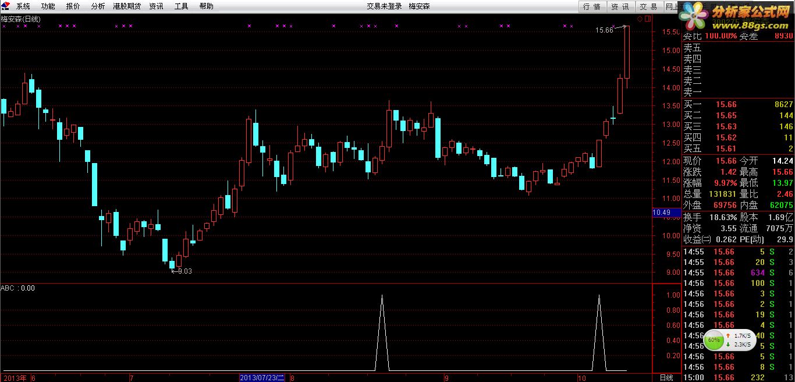The image size is (795, 382).
Task: Click the red diamond icon above price axis
Action: click(x=639, y=19)
